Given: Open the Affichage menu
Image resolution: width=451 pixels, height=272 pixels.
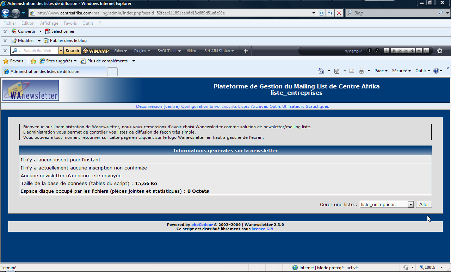Looking at the screenshot, I should (x=49, y=23).
